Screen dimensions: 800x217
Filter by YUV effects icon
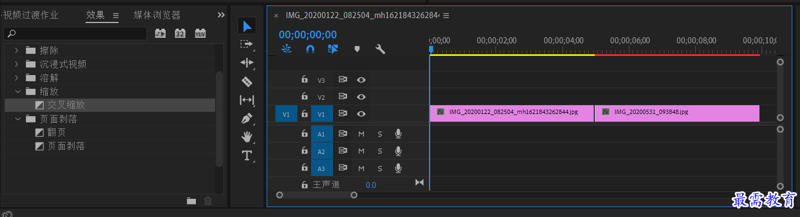[200, 33]
